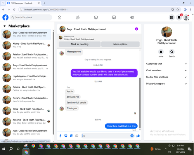Click Mark as pending button
Image resolution: width=194 pixels, height=155 pixels.
click(80, 44)
